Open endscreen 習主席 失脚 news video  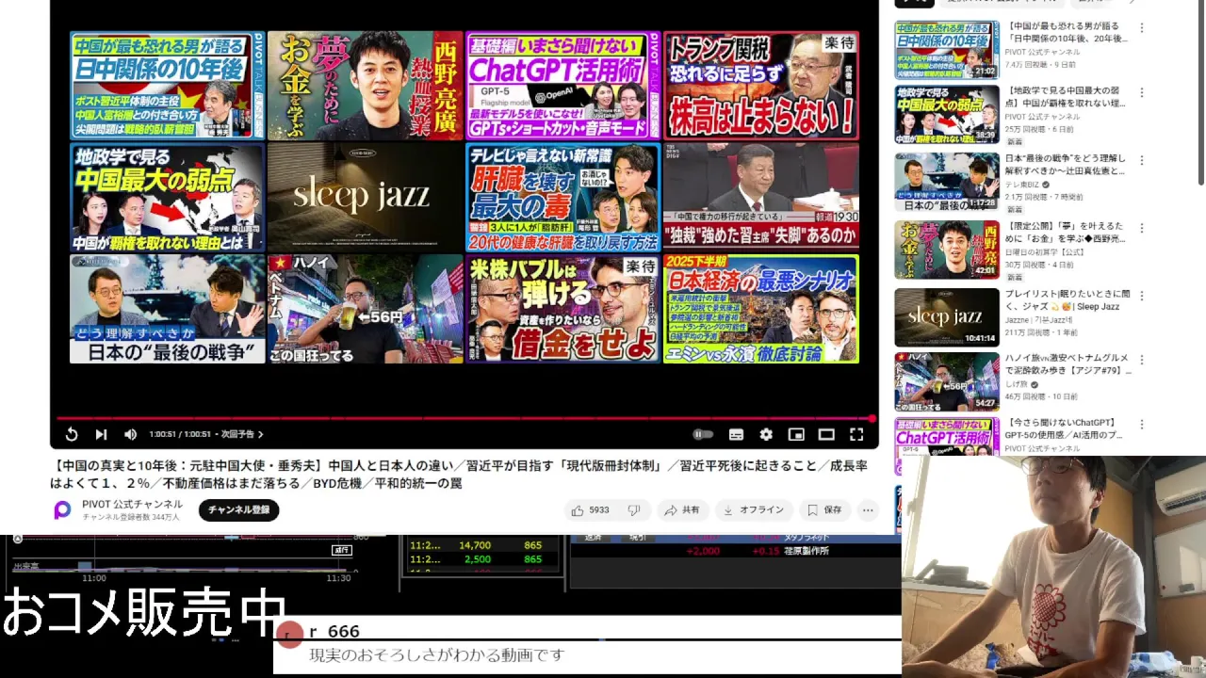760,197
